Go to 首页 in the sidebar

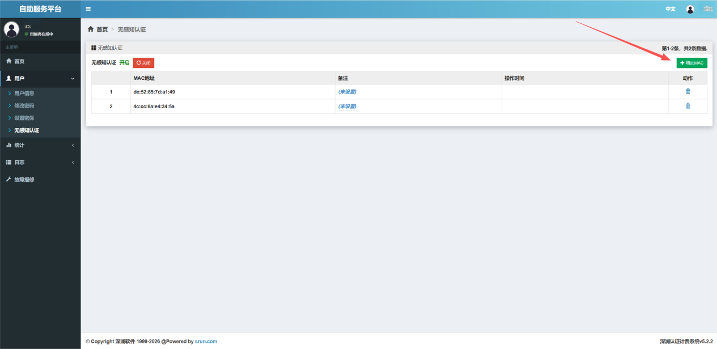19,61
